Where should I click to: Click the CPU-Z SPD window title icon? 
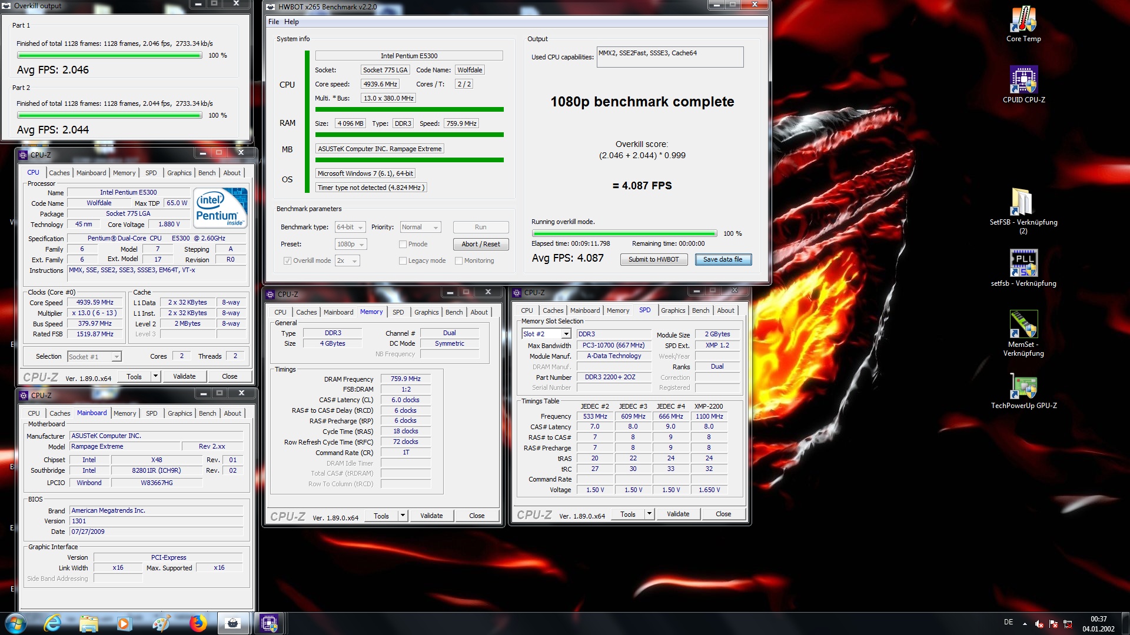pos(517,292)
